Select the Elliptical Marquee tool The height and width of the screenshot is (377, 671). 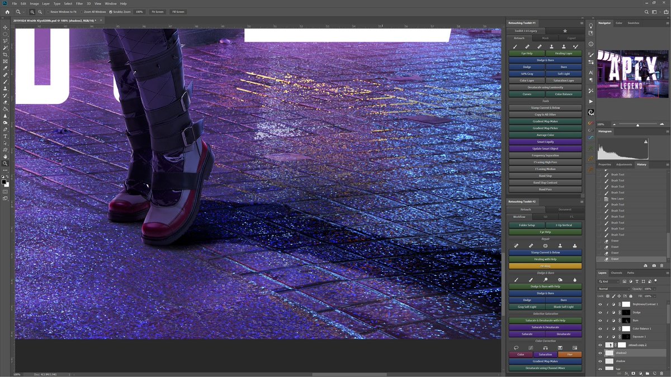click(6, 34)
